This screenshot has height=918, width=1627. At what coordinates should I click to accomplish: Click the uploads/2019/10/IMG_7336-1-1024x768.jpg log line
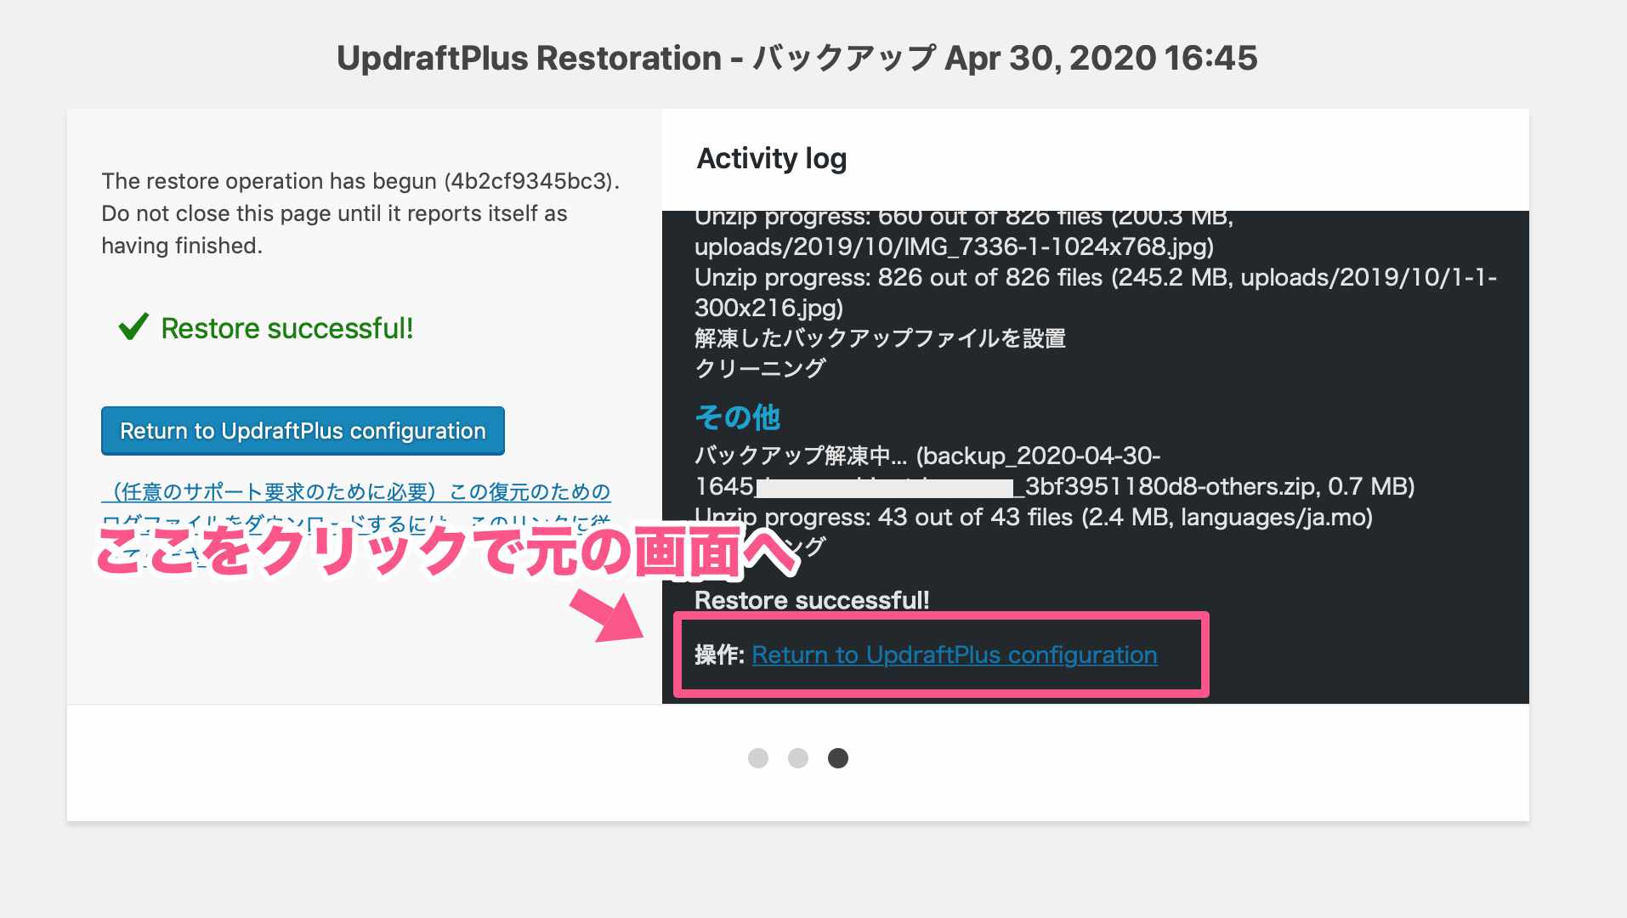pyautogui.click(x=954, y=246)
